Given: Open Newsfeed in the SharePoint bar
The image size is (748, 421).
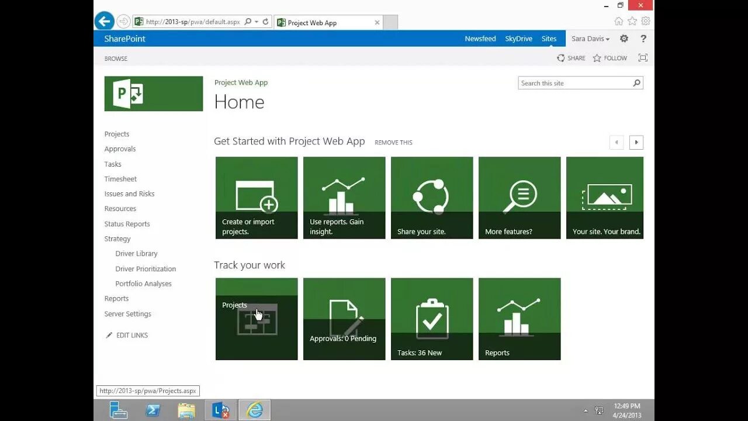Looking at the screenshot, I should point(480,39).
